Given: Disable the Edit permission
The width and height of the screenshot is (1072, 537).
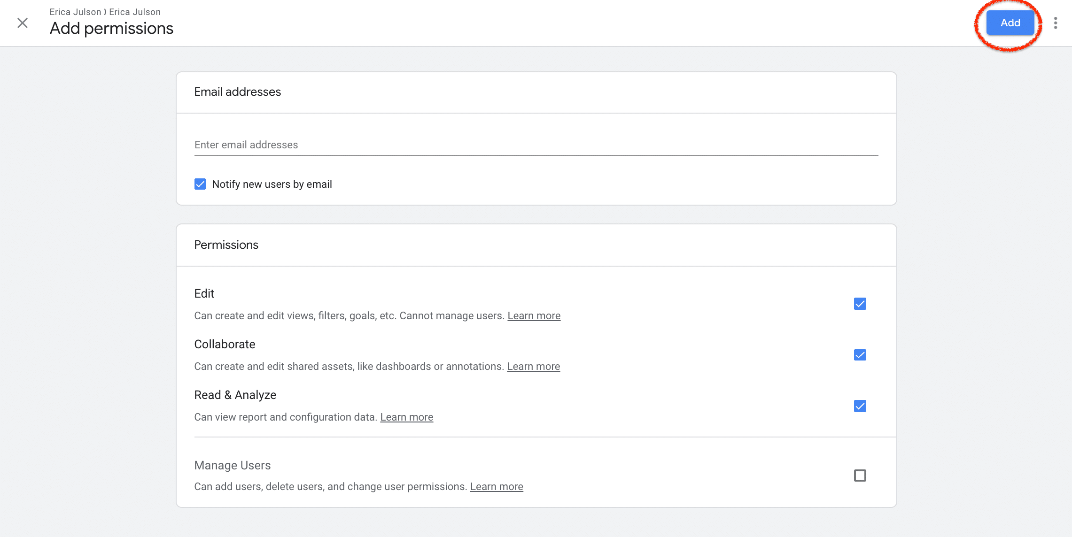Looking at the screenshot, I should click(x=860, y=304).
